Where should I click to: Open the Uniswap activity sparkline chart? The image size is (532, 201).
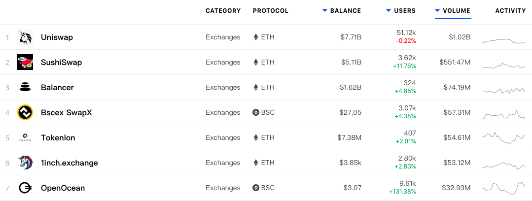[x=503, y=41]
